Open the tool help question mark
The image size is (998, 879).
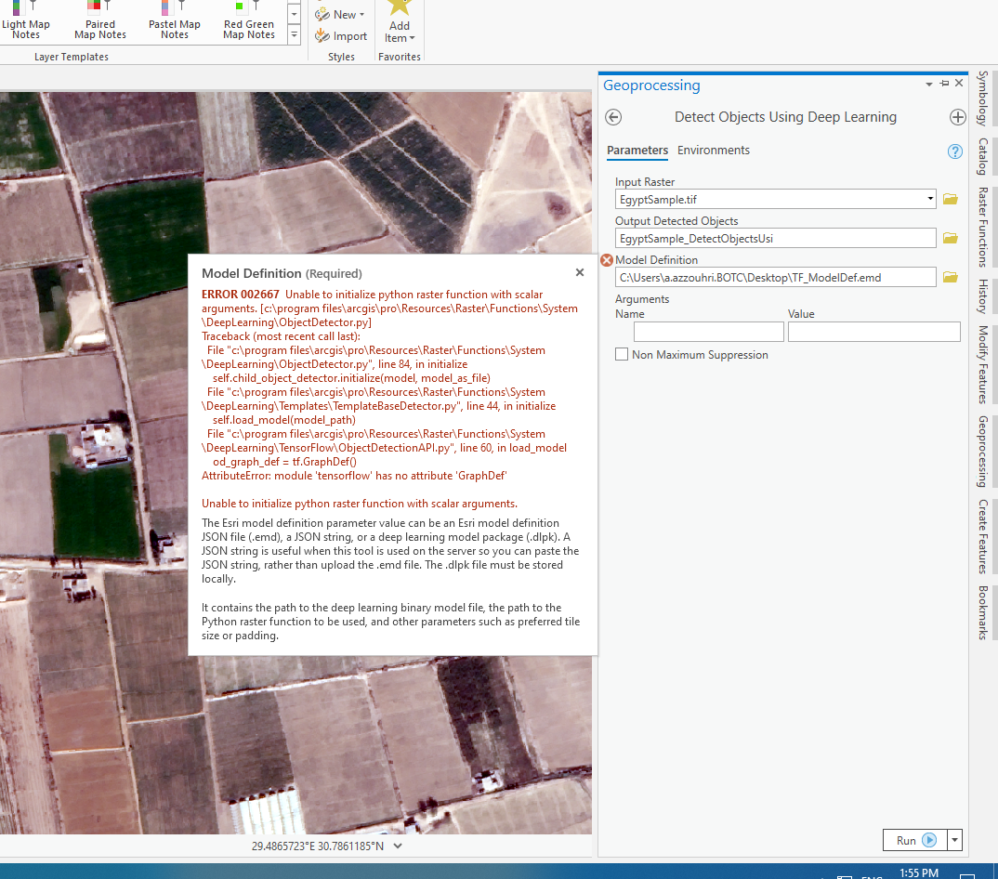coord(954,151)
